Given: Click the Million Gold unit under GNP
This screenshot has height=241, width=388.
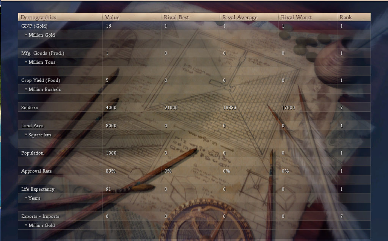Looking at the screenshot, I should pos(42,35).
